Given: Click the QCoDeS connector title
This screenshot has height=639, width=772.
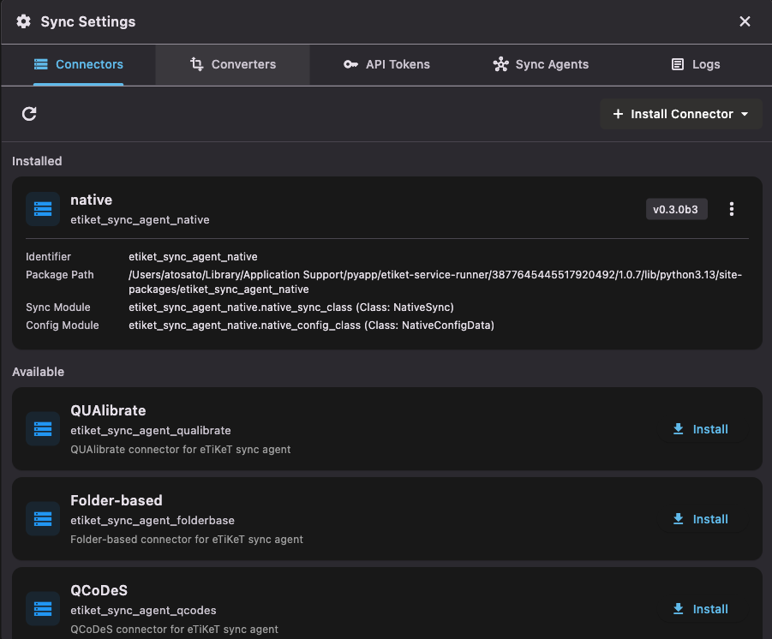Looking at the screenshot, I should point(99,591).
